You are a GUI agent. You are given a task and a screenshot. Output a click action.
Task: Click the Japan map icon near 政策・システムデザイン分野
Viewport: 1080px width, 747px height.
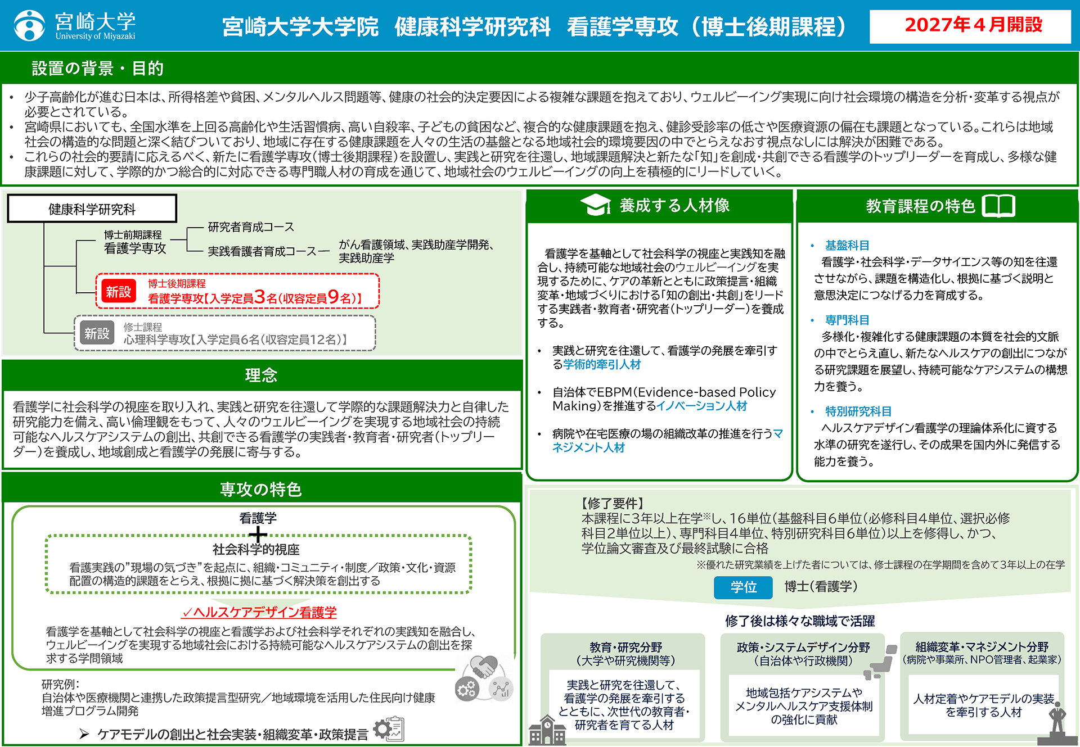tap(880, 663)
